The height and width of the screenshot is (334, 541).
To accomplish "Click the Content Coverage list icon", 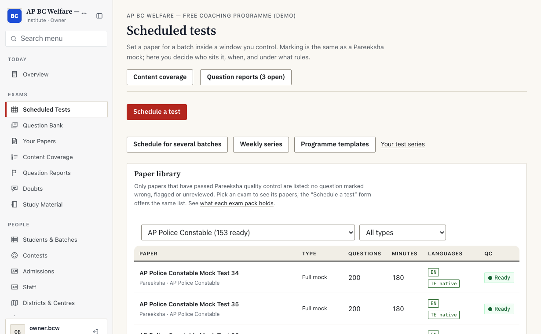I will click(15, 157).
